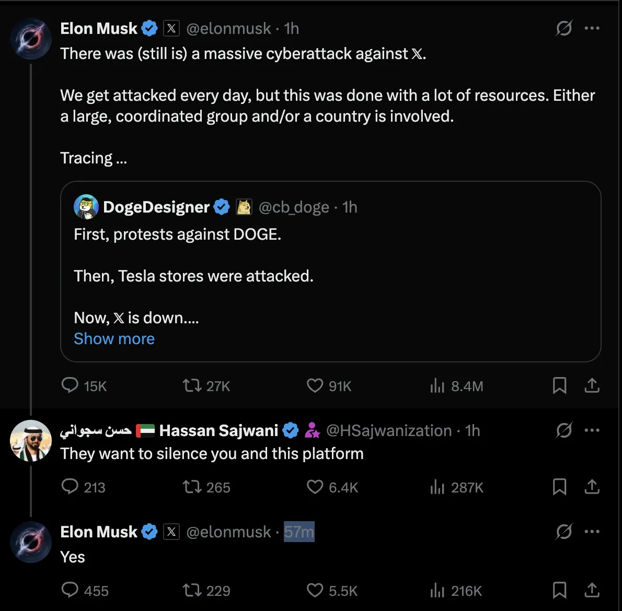
Task: Repost the cyberattack tweet with 27K reposts
Action: click(192, 386)
